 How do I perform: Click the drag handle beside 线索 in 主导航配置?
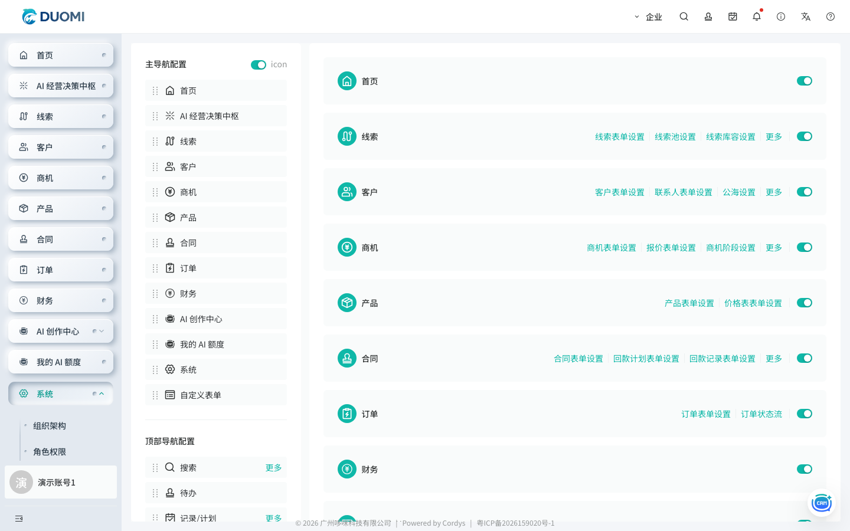coord(155,142)
